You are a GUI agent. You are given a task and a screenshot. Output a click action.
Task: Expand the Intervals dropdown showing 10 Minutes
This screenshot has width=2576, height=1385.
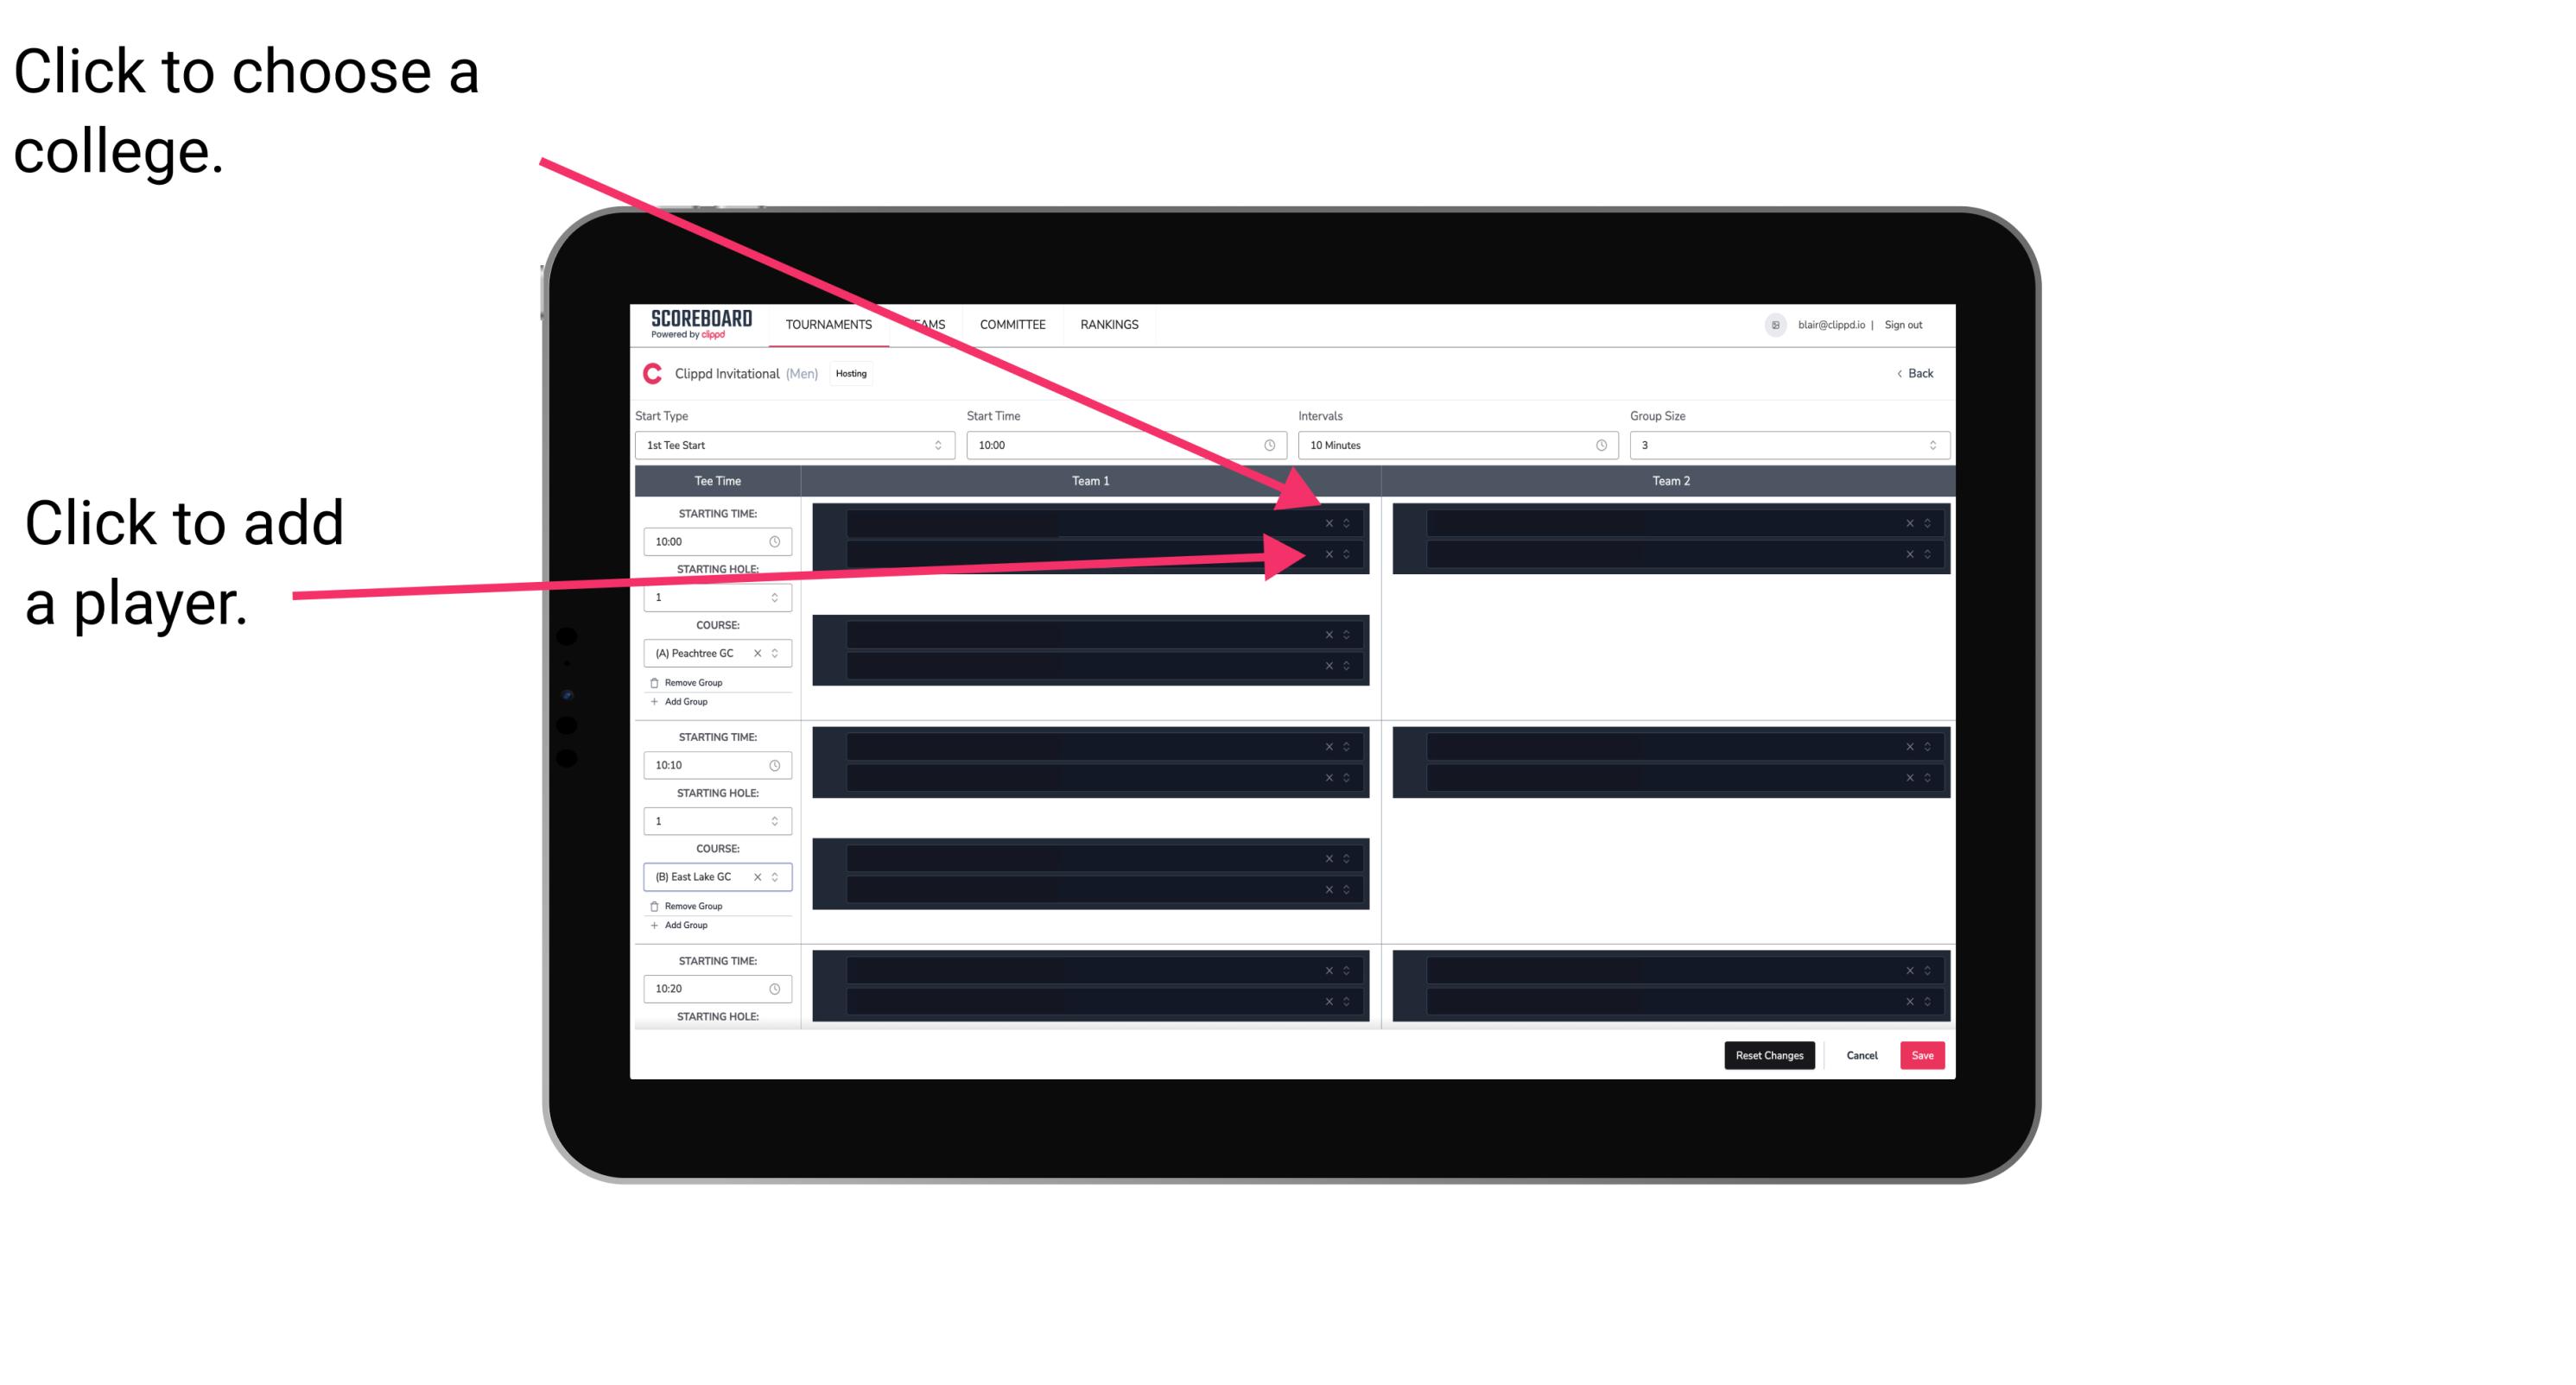(1452, 446)
